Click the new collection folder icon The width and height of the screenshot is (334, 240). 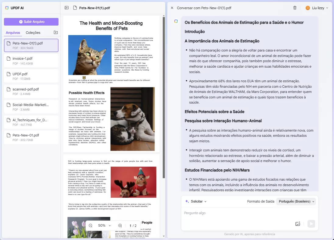[55, 32]
